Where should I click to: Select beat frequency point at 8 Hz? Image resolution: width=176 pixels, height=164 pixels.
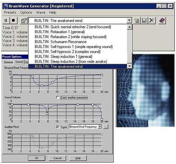[53, 82]
